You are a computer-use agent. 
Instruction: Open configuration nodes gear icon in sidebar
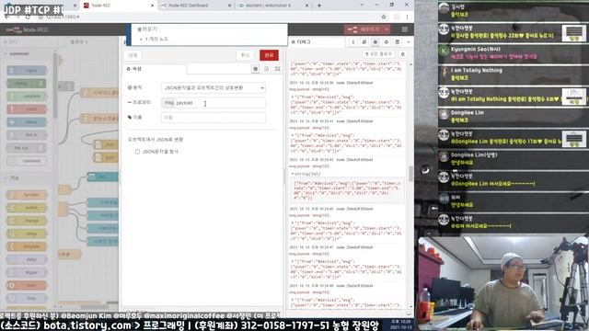[x=387, y=42]
